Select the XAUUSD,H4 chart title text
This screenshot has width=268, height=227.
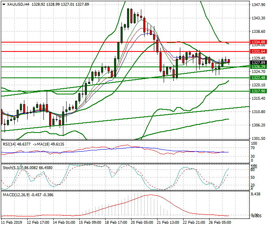tap(18, 4)
